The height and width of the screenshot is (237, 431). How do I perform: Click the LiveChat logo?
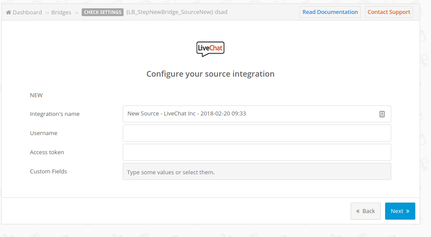[x=210, y=49]
